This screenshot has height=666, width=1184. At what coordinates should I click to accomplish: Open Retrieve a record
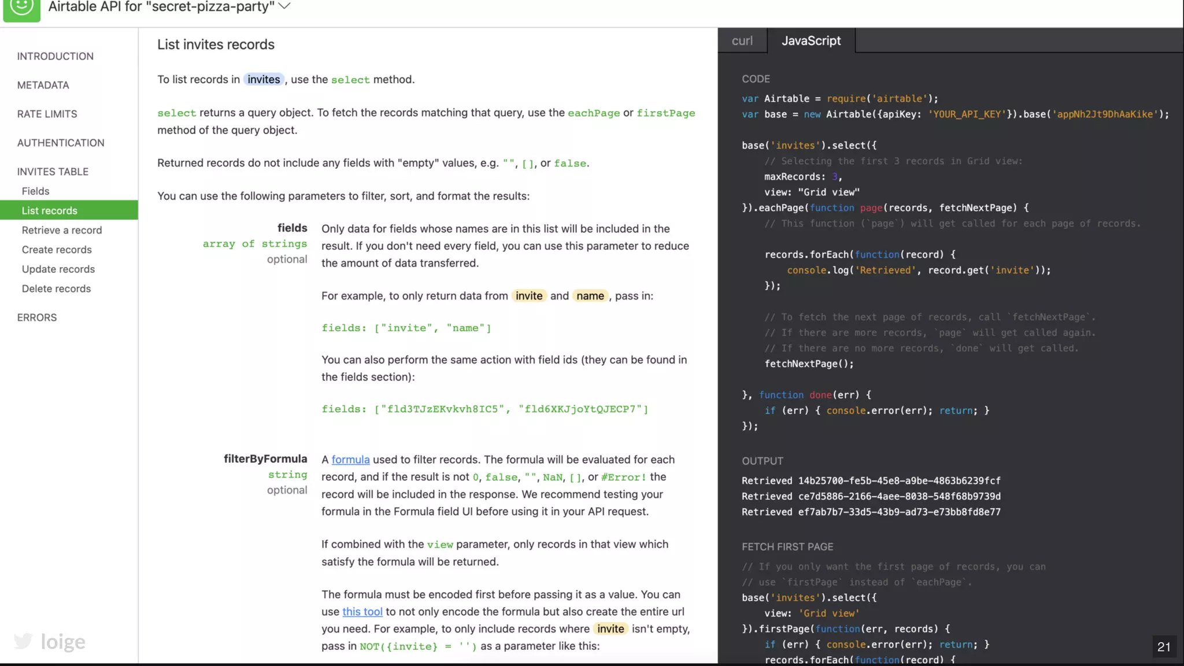pyautogui.click(x=61, y=230)
